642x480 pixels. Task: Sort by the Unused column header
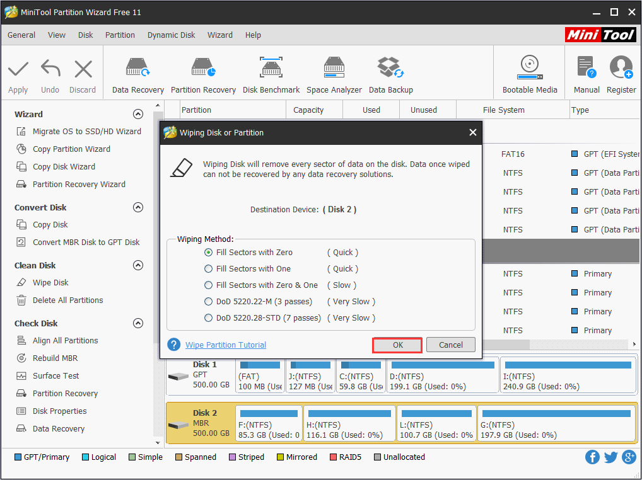click(428, 110)
